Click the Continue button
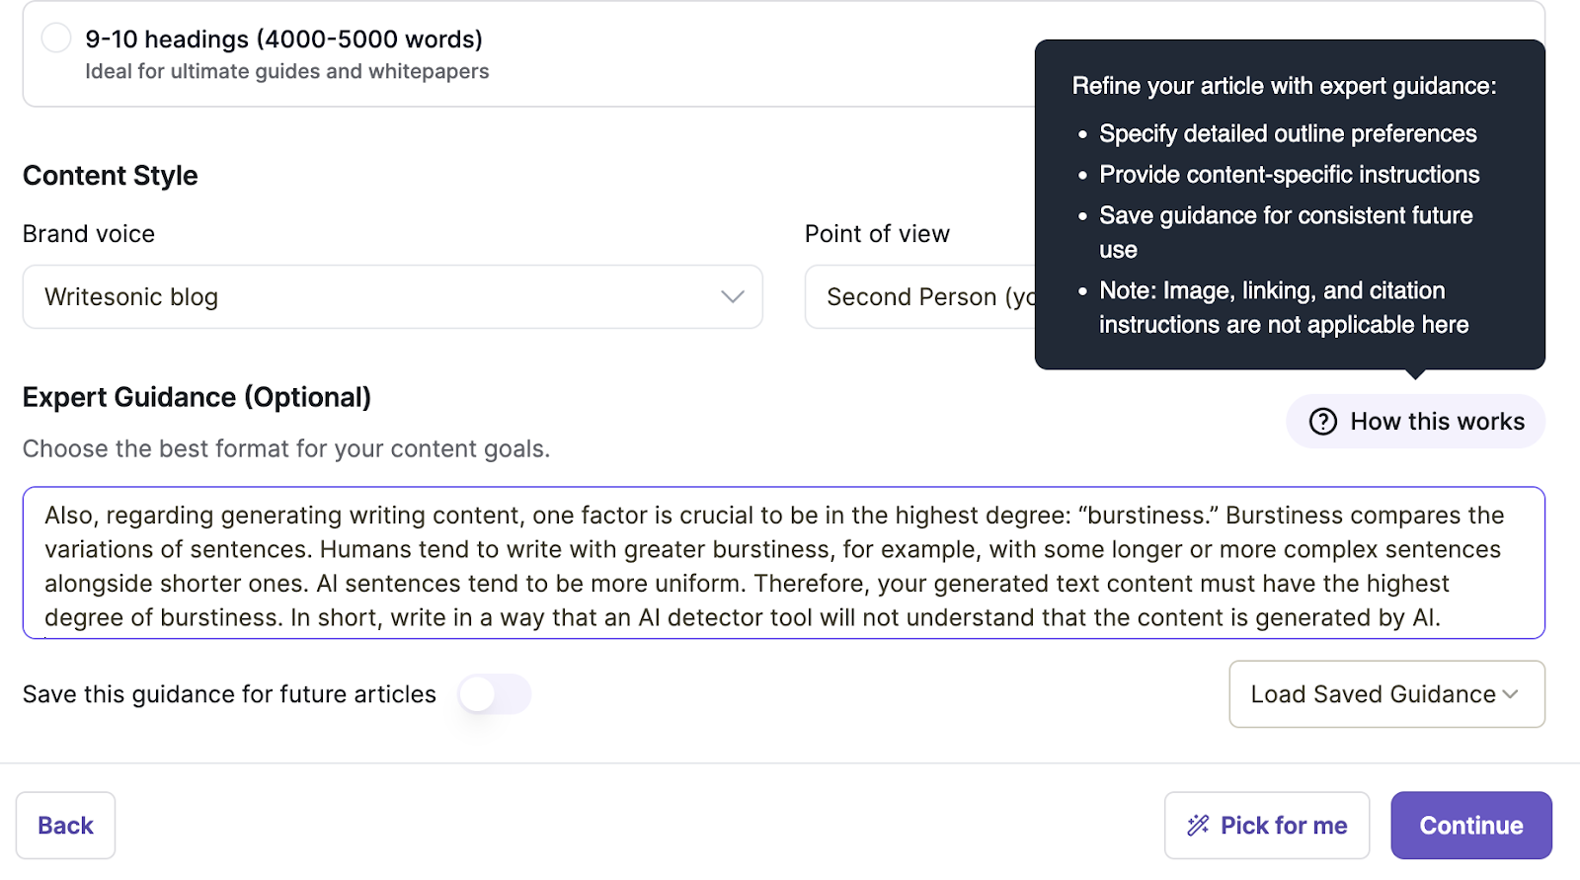1580x880 pixels. (x=1470, y=826)
